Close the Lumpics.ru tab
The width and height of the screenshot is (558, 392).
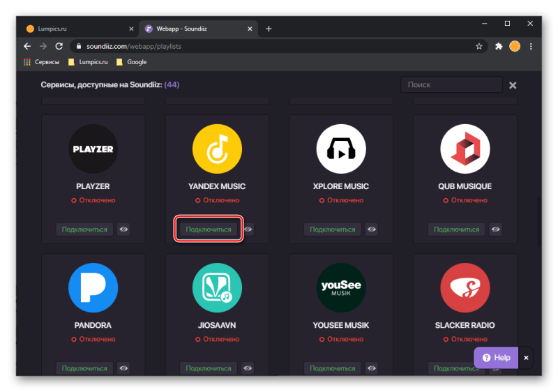(x=131, y=29)
